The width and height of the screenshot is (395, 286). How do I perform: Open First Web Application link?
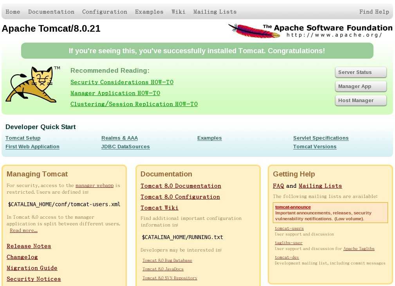pos(32,147)
